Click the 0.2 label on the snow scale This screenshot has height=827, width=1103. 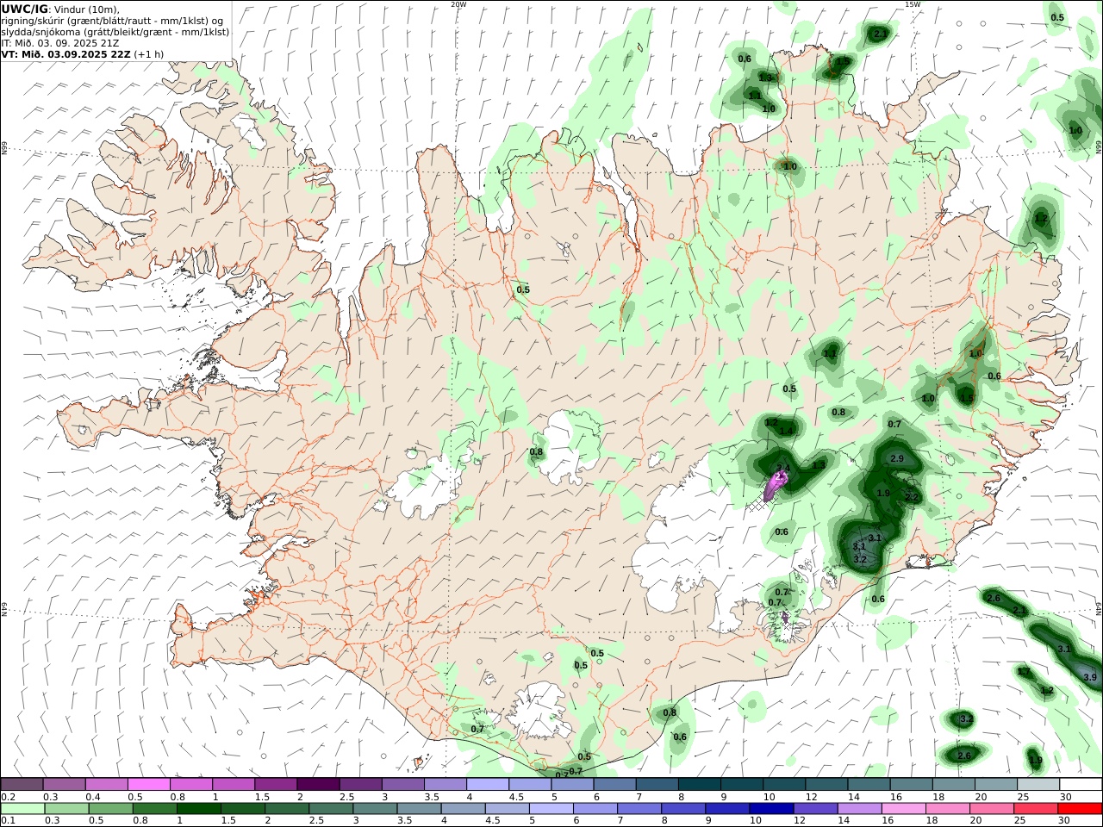tap(7, 797)
